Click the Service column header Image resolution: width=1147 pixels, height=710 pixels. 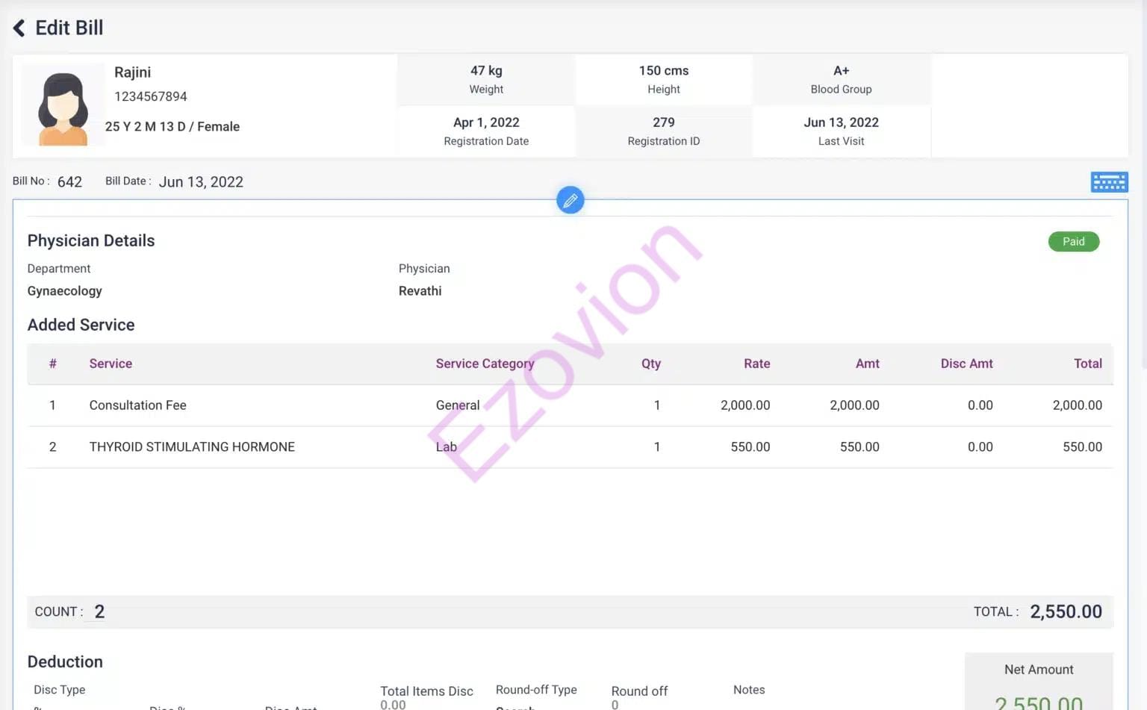tap(111, 364)
